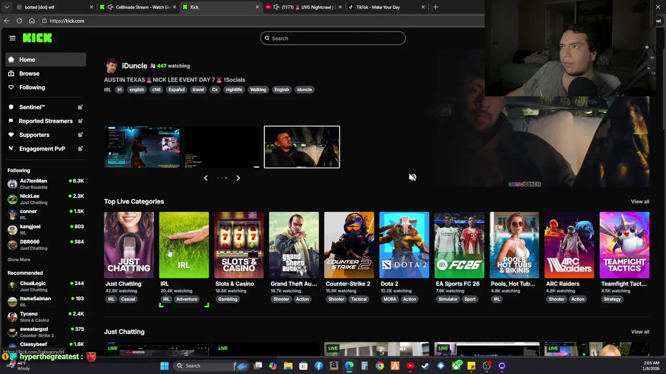Open the Sentinel external link icon
The image size is (666, 374).
point(80,107)
